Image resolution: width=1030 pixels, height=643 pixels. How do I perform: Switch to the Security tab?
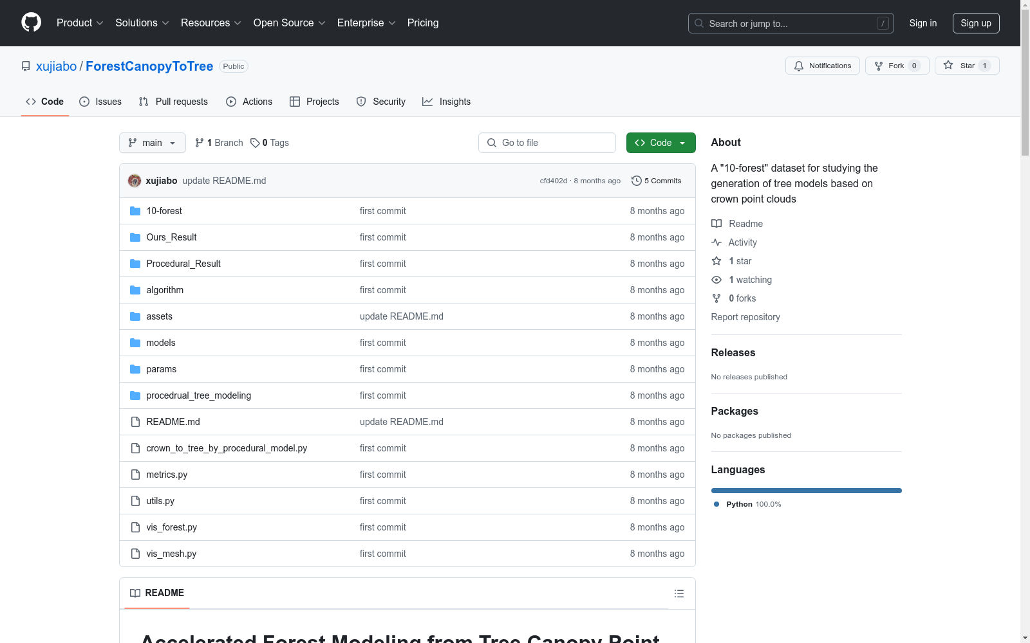tap(381, 102)
